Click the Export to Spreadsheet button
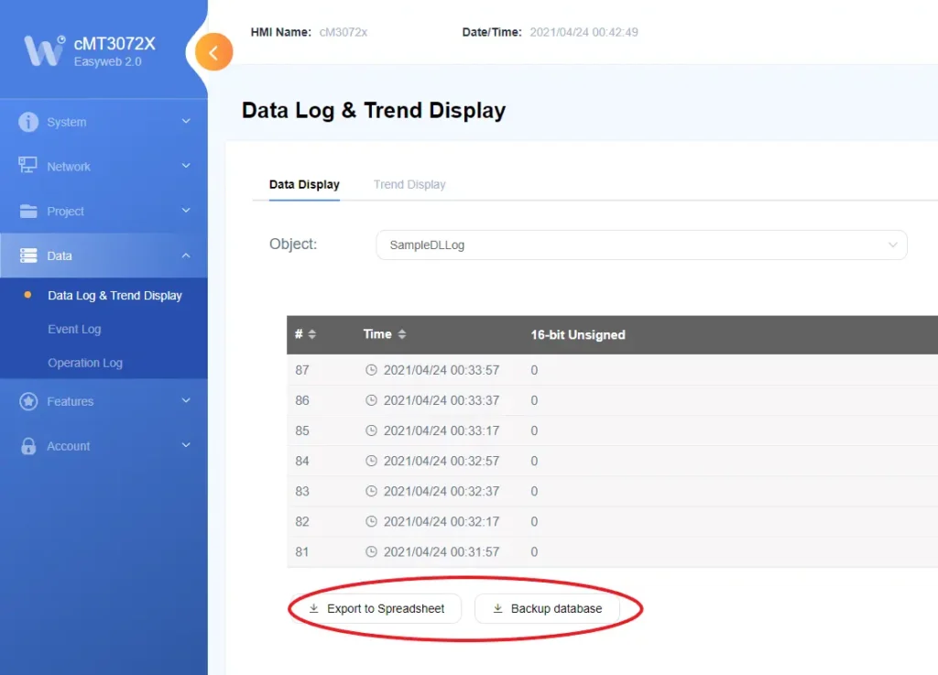Screen dimensions: 938x675 376,608
